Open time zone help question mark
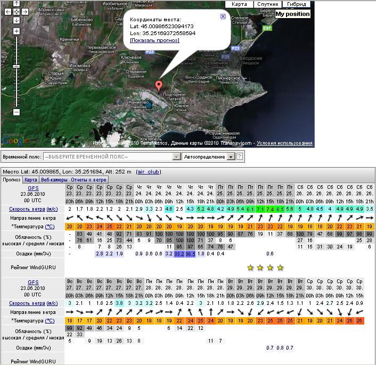Viewport: 376px width, 365px height. [x=240, y=157]
